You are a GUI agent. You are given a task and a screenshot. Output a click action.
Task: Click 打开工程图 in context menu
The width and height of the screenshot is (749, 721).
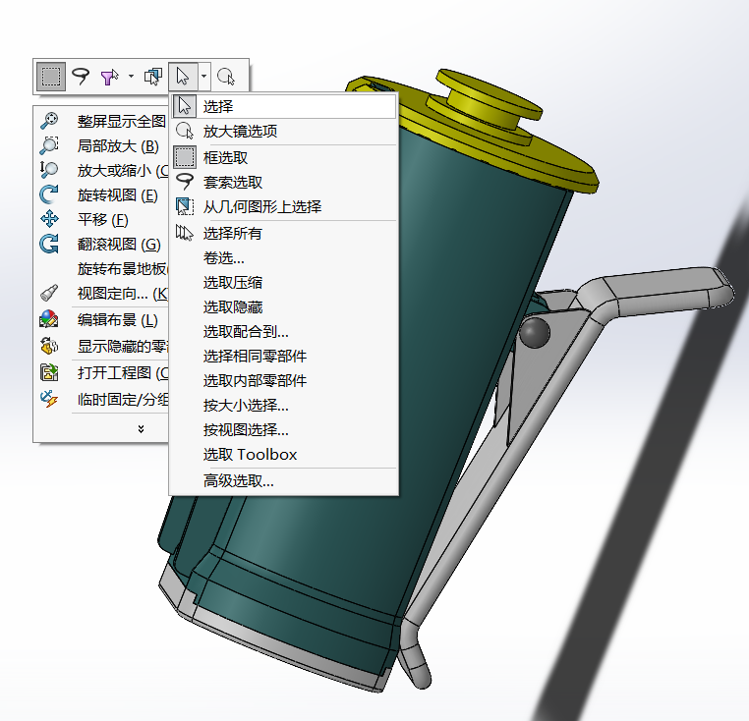pyautogui.click(x=123, y=372)
